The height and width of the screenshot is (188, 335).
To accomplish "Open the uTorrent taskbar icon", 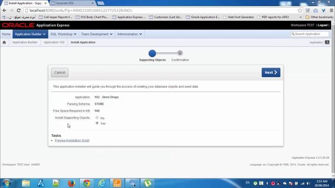I will [148, 183].
